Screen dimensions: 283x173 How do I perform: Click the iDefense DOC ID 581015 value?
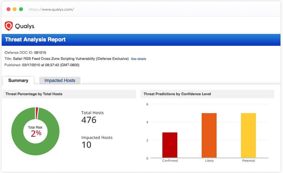point(40,53)
